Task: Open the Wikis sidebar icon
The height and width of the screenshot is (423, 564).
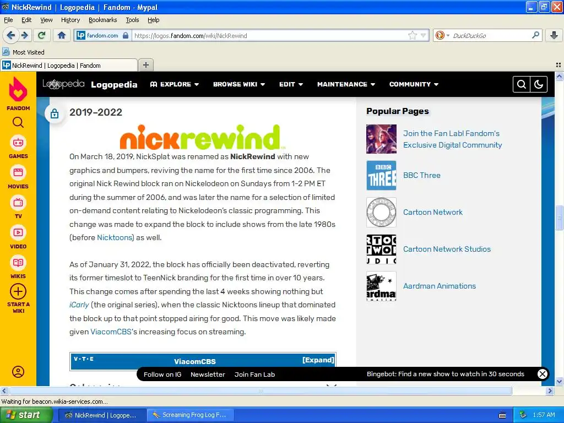Action: [18, 263]
